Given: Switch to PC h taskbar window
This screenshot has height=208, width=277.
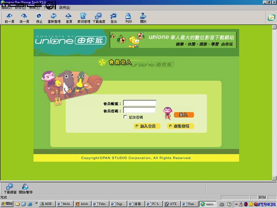Looking at the screenshot, I should [x=154, y=204].
